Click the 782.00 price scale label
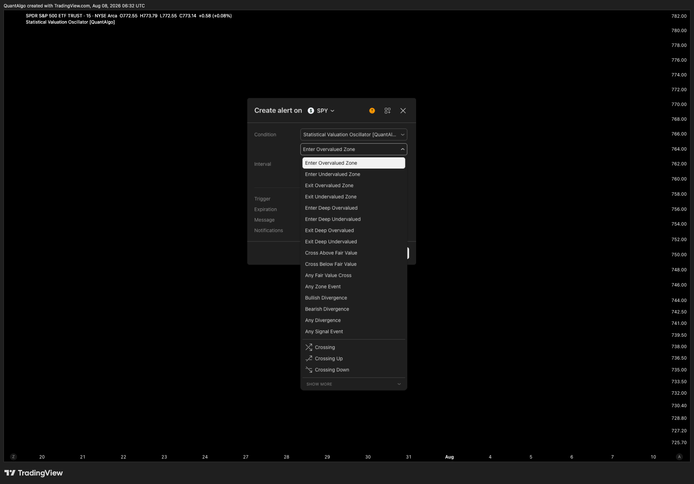The height and width of the screenshot is (484, 694). (679, 16)
